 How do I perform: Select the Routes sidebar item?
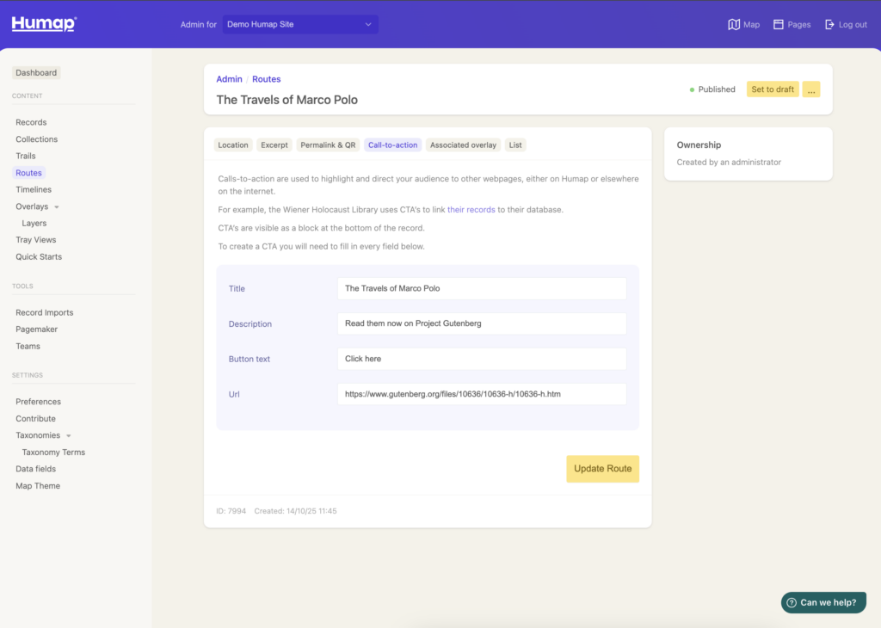coord(28,172)
